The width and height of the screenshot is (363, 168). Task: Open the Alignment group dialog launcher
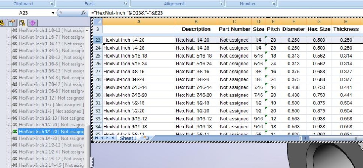pyautogui.click(x=221, y=3)
